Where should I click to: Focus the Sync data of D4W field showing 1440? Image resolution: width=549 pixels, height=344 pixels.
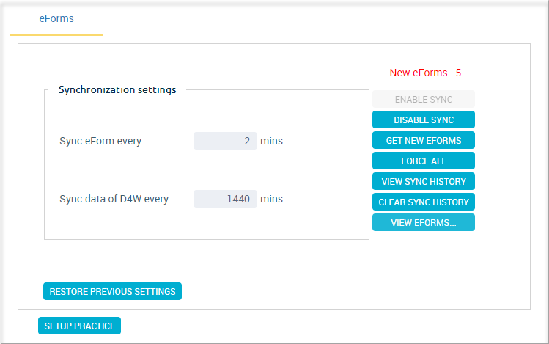[x=225, y=199]
